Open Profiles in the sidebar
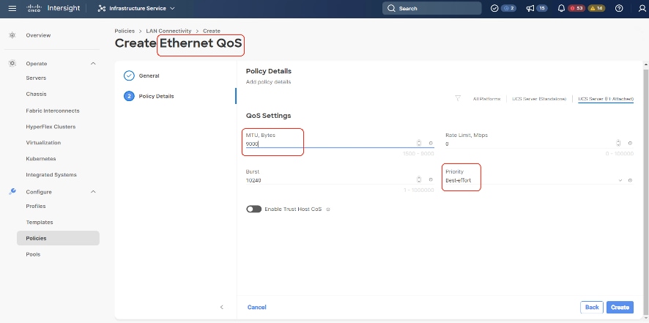Image resolution: width=649 pixels, height=323 pixels. coord(36,207)
